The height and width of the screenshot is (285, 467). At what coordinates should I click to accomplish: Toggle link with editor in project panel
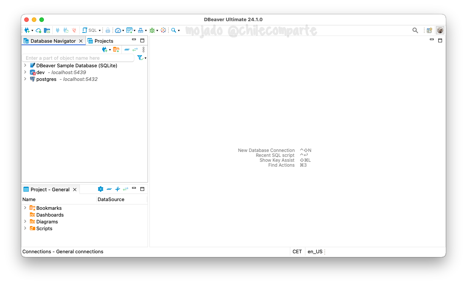(x=126, y=189)
